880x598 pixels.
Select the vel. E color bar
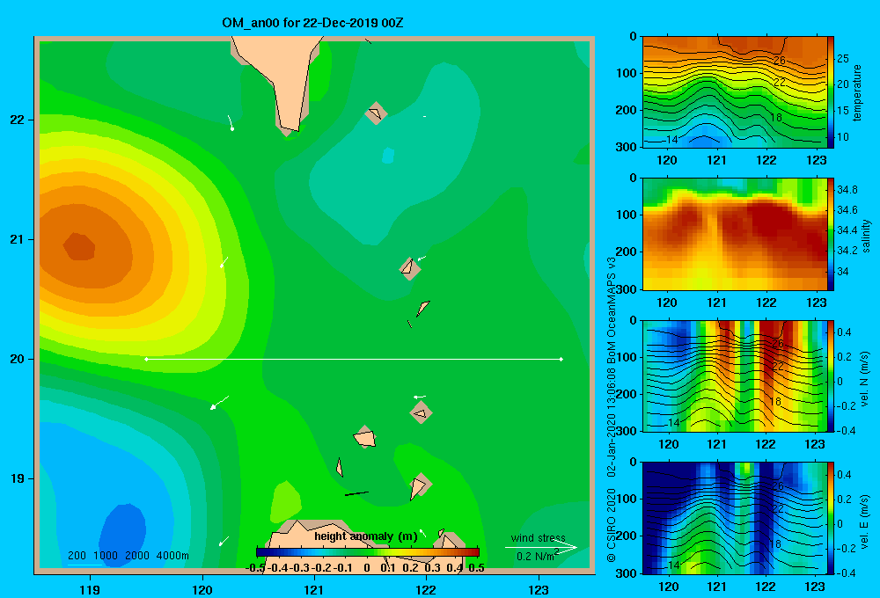[831, 518]
